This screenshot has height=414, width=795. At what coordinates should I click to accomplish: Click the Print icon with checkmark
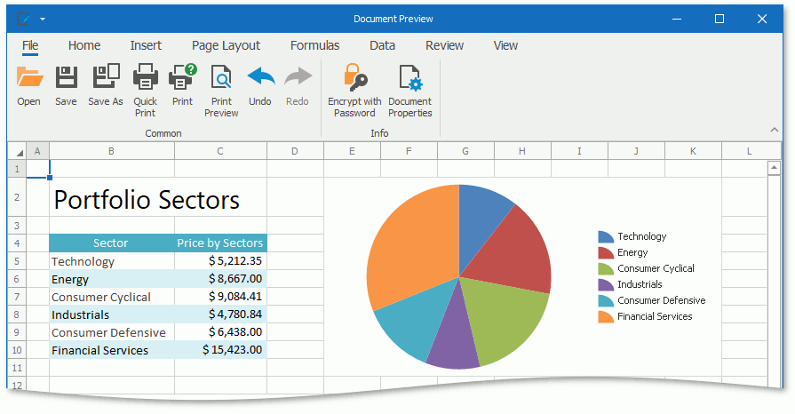tap(182, 79)
